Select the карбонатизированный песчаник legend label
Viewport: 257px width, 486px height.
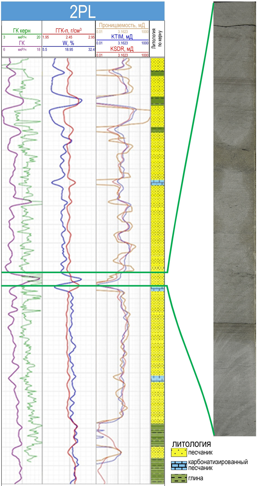[x=218, y=465]
